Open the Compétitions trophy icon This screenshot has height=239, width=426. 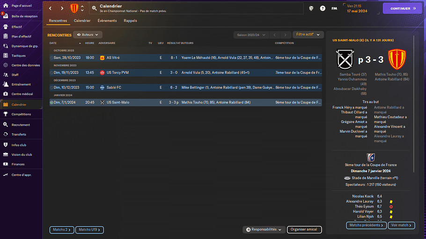pos(5,114)
